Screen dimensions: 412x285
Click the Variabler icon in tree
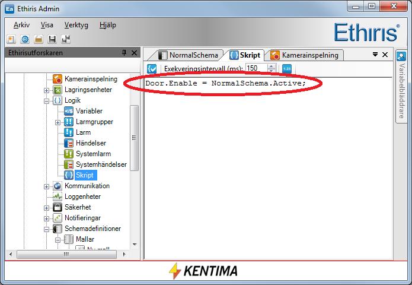pos(69,111)
